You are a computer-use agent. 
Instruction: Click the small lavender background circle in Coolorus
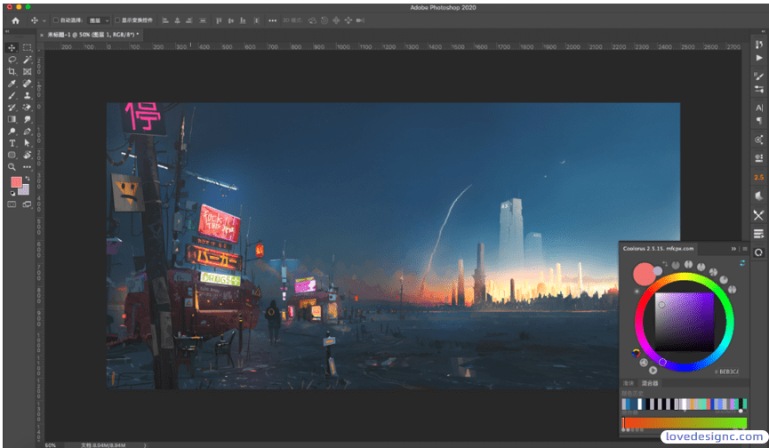click(x=658, y=270)
